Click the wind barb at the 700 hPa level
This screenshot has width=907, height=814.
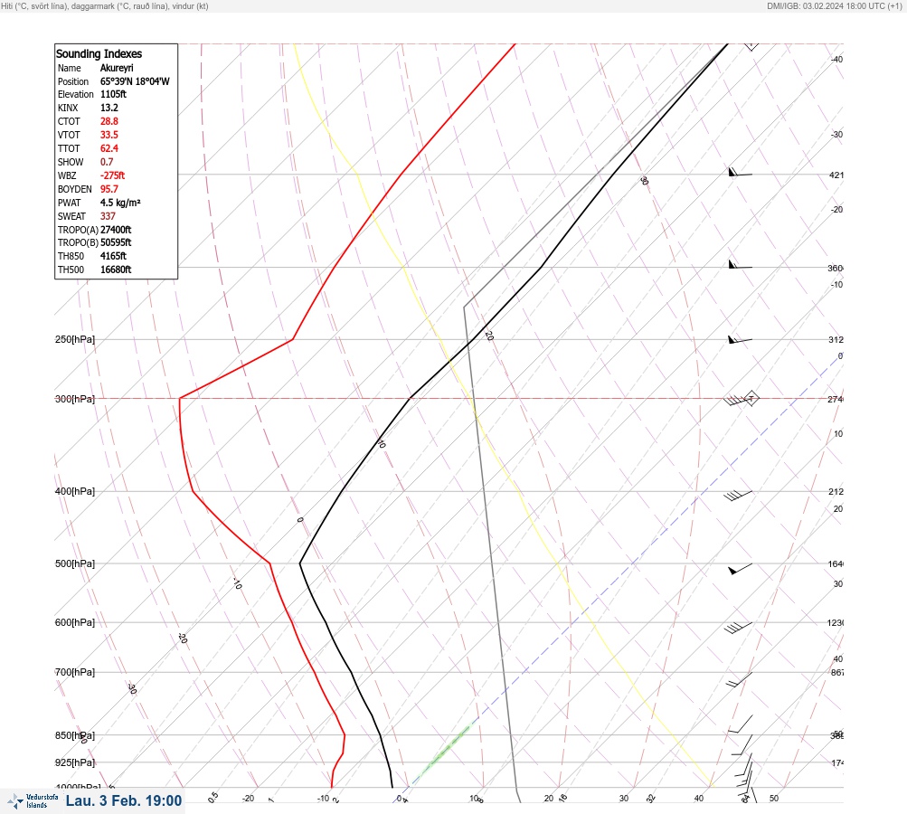[739, 679]
